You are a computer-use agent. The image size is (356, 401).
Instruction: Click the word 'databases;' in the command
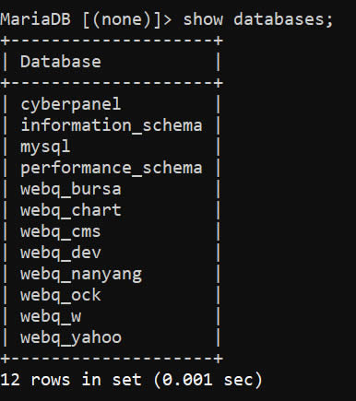283,19
